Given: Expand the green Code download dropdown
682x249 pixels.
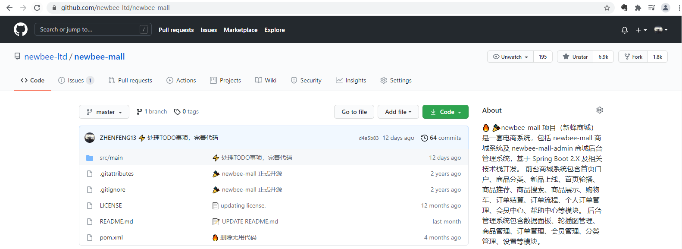Looking at the screenshot, I should (445, 112).
